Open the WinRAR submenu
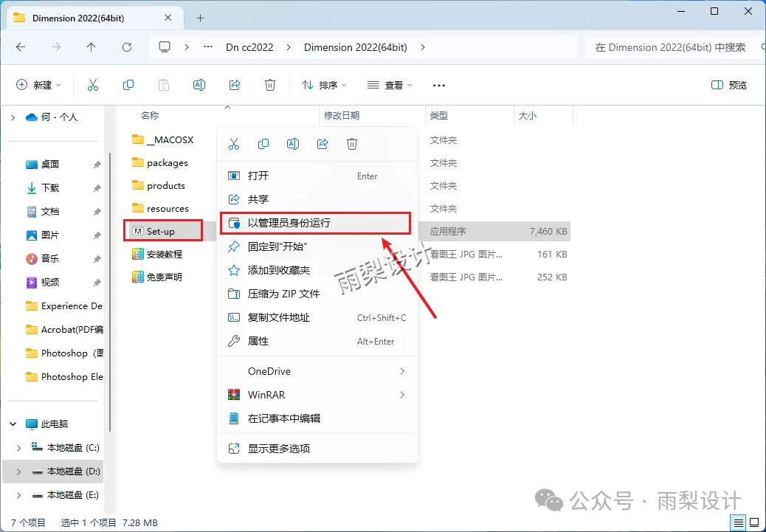 tap(317, 395)
